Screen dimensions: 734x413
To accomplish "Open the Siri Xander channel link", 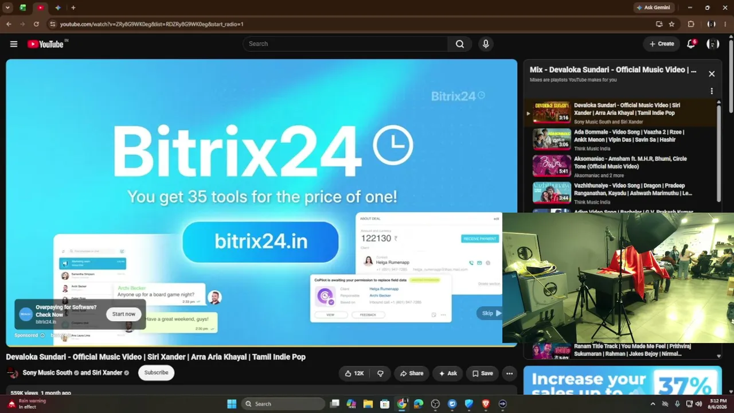I will (107, 373).
